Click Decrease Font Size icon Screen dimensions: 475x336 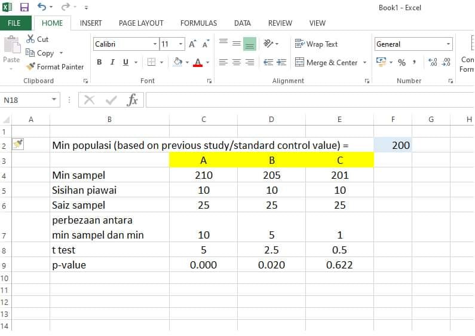[206, 44]
